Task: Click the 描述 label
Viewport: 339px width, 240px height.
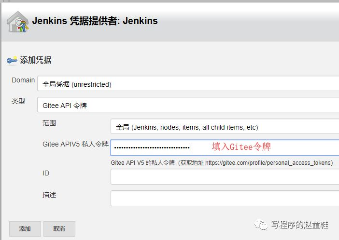Action: (x=49, y=195)
